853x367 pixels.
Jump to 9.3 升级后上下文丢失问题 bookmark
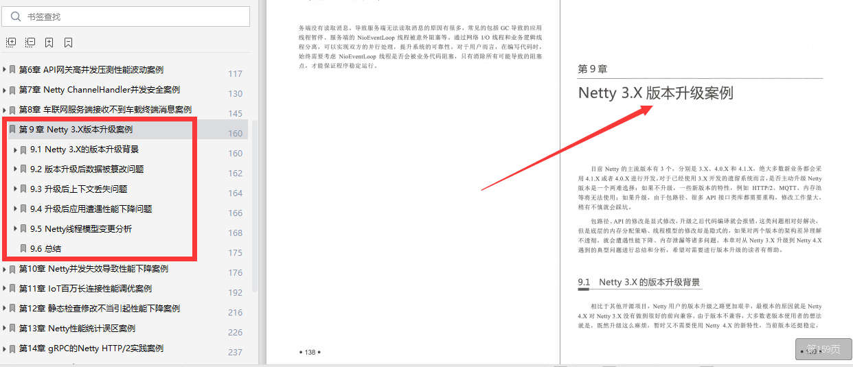(x=78, y=189)
